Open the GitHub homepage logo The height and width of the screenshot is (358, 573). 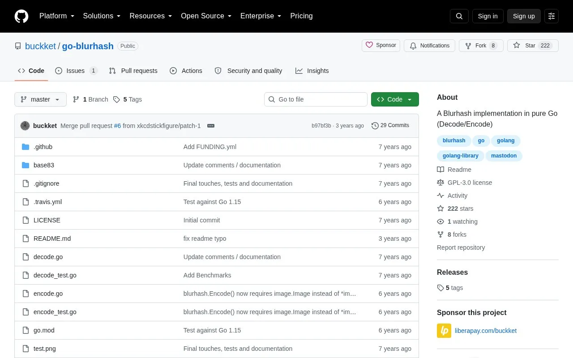pyautogui.click(x=21, y=16)
